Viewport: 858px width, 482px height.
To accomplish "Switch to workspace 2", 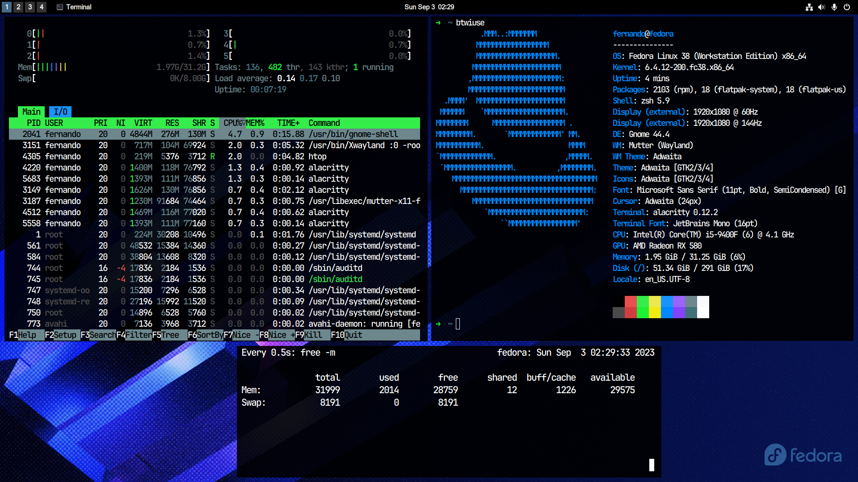I will (18, 7).
